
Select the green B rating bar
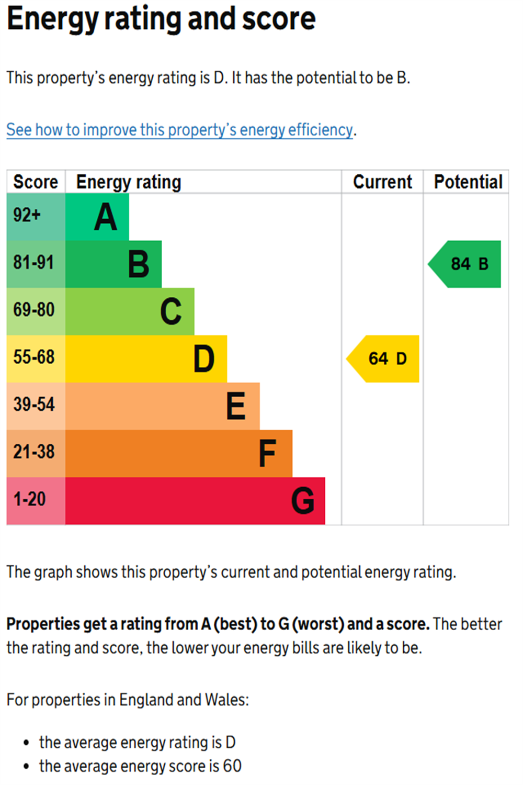[x=113, y=264]
